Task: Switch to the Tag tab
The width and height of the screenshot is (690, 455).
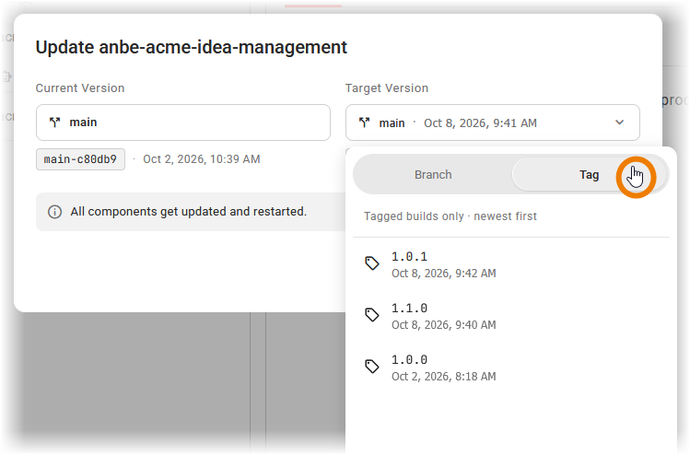Action: 589,175
